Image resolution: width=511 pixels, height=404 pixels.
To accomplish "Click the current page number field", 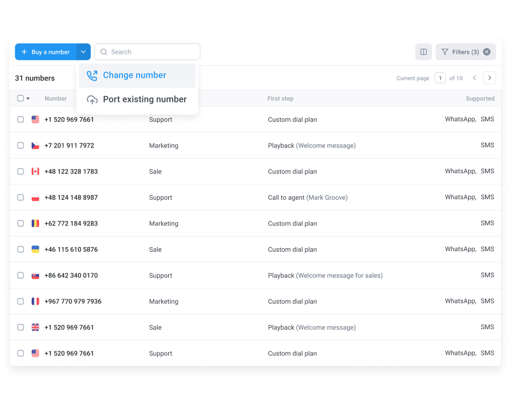I will [x=440, y=78].
